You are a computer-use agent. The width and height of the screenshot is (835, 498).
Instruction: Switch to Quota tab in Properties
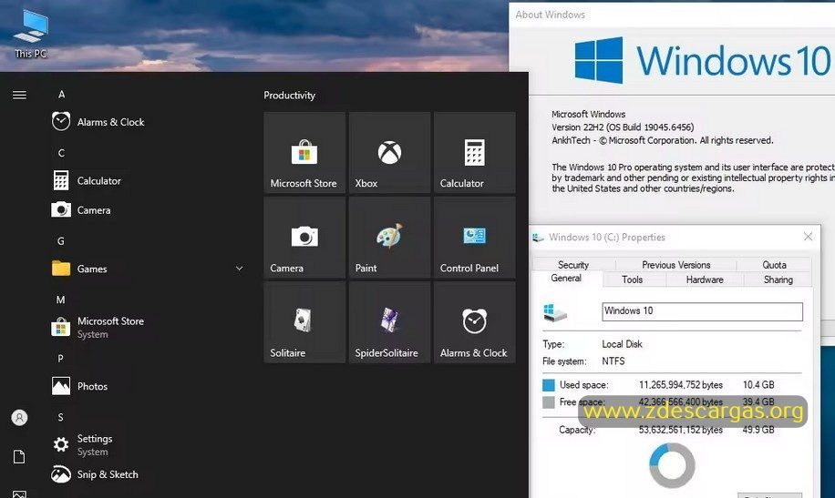774,264
